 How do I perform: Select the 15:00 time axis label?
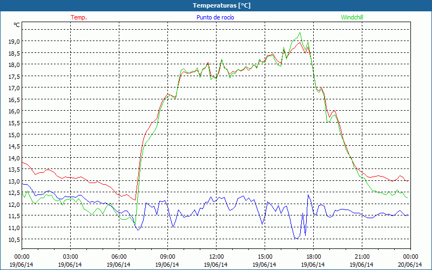(x=265, y=256)
